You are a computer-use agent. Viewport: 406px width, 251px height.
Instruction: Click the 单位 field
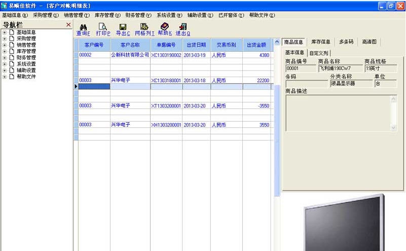click(x=386, y=83)
